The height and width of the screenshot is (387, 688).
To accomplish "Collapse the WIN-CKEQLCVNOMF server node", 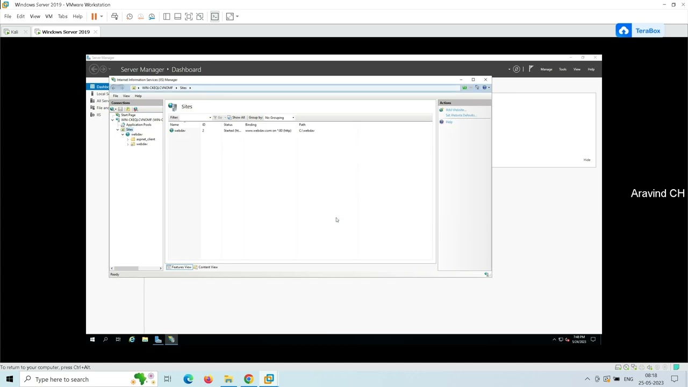I will pos(112,120).
